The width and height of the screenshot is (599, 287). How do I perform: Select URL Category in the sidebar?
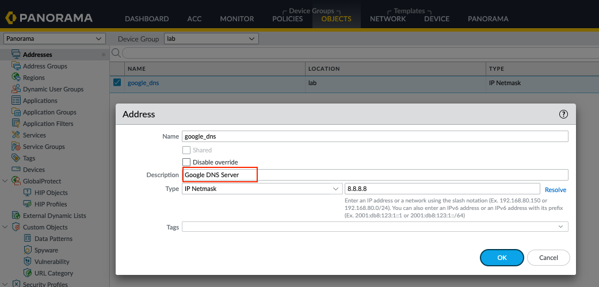coord(54,273)
